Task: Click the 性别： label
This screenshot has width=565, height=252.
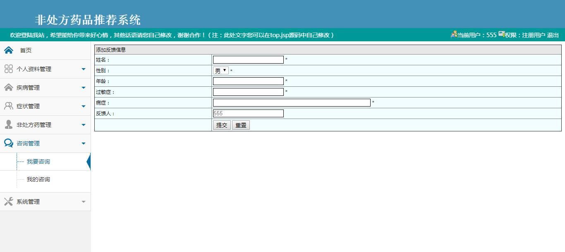Action: (103, 71)
